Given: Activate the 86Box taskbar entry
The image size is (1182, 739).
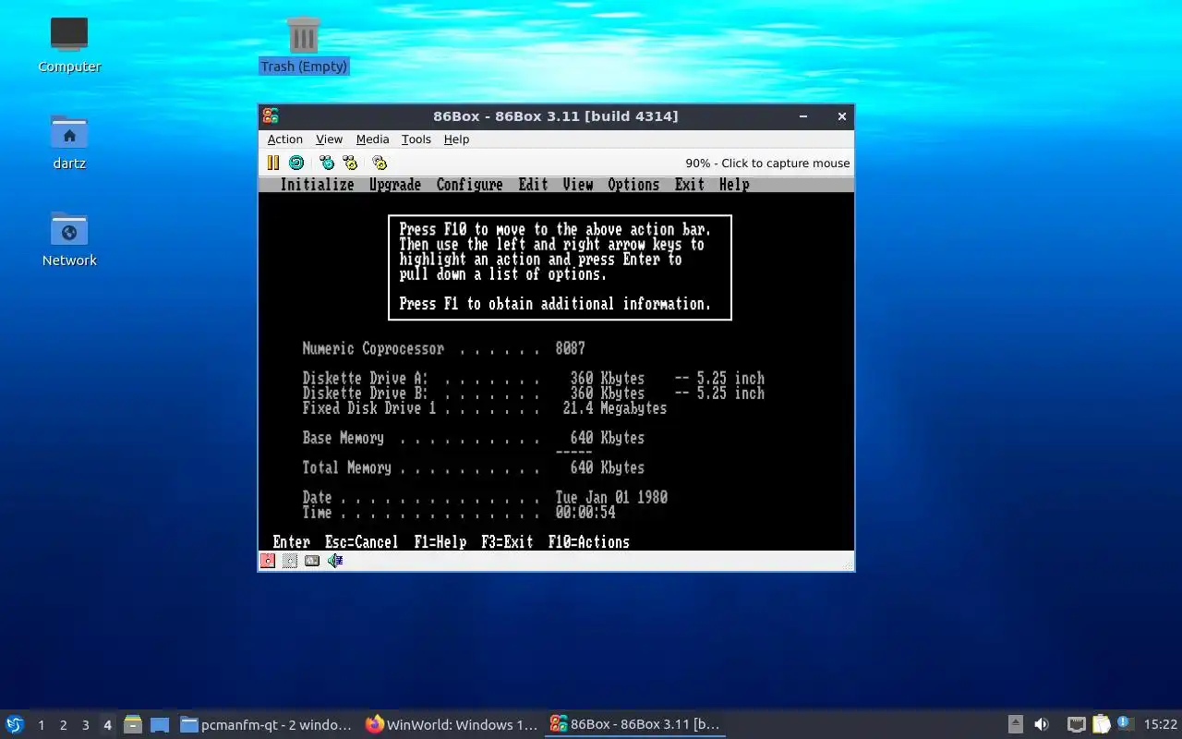Looking at the screenshot, I should [635, 725].
